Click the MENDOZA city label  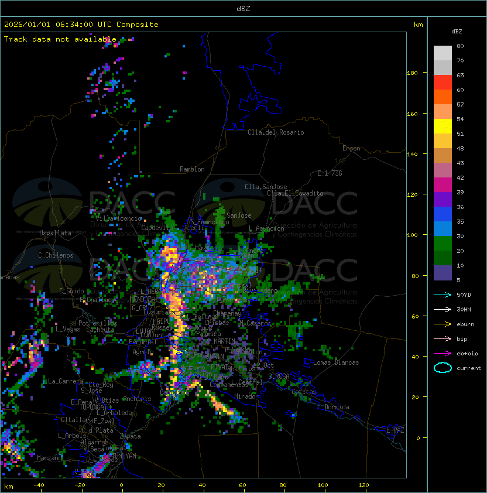point(142,299)
